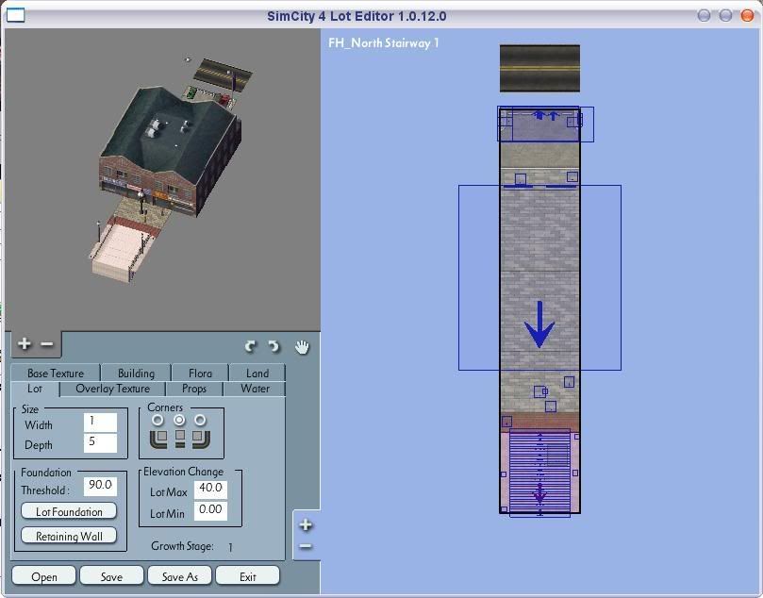Image resolution: width=763 pixels, height=598 pixels.
Task: Click the Lot Foundation button
Action: [x=69, y=511]
